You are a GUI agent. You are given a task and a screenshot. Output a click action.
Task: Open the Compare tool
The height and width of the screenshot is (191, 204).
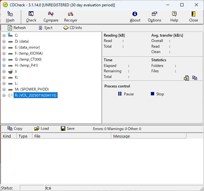pos(51,14)
